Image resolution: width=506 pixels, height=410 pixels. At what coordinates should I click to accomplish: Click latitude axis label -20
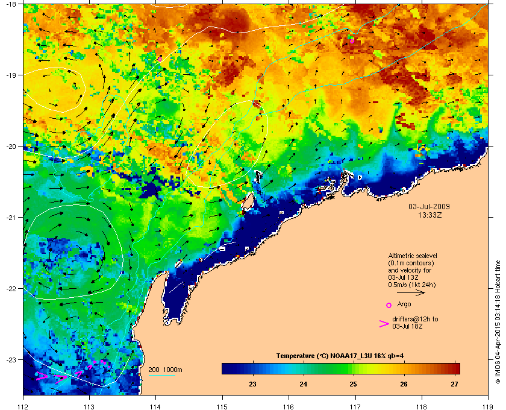click(x=10, y=147)
